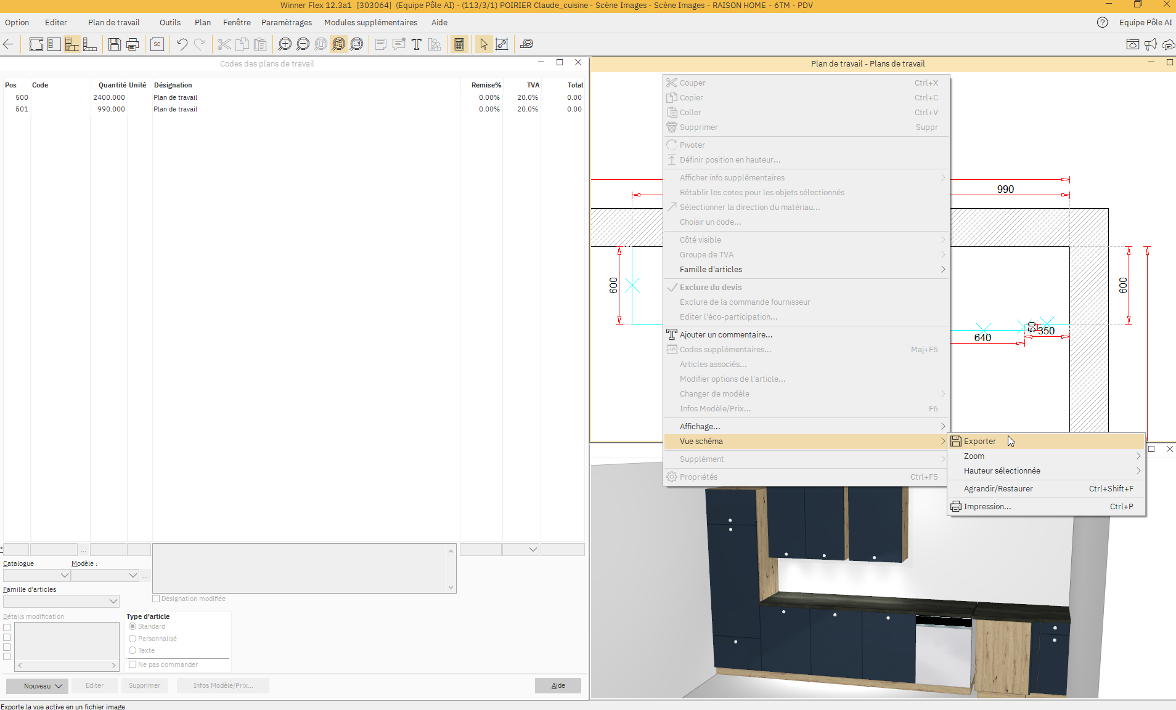Click the Zoom out magnifier icon

(303, 44)
